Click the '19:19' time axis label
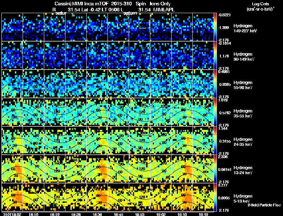The image size is (283, 216). point(203,214)
